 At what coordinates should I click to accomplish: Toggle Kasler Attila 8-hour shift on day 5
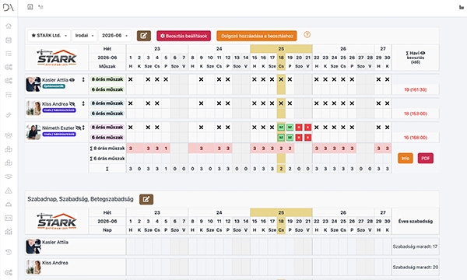coord(166,79)
